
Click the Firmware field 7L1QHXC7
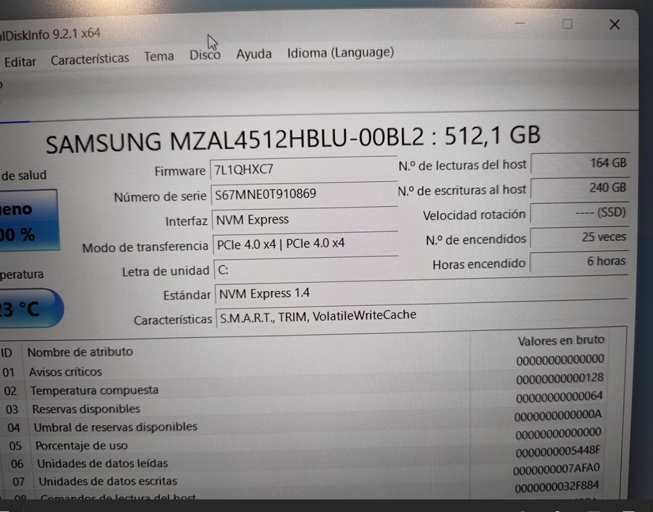click(x=303, y=169)
